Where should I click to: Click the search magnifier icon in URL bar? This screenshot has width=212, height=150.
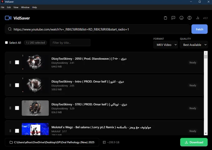10,29
